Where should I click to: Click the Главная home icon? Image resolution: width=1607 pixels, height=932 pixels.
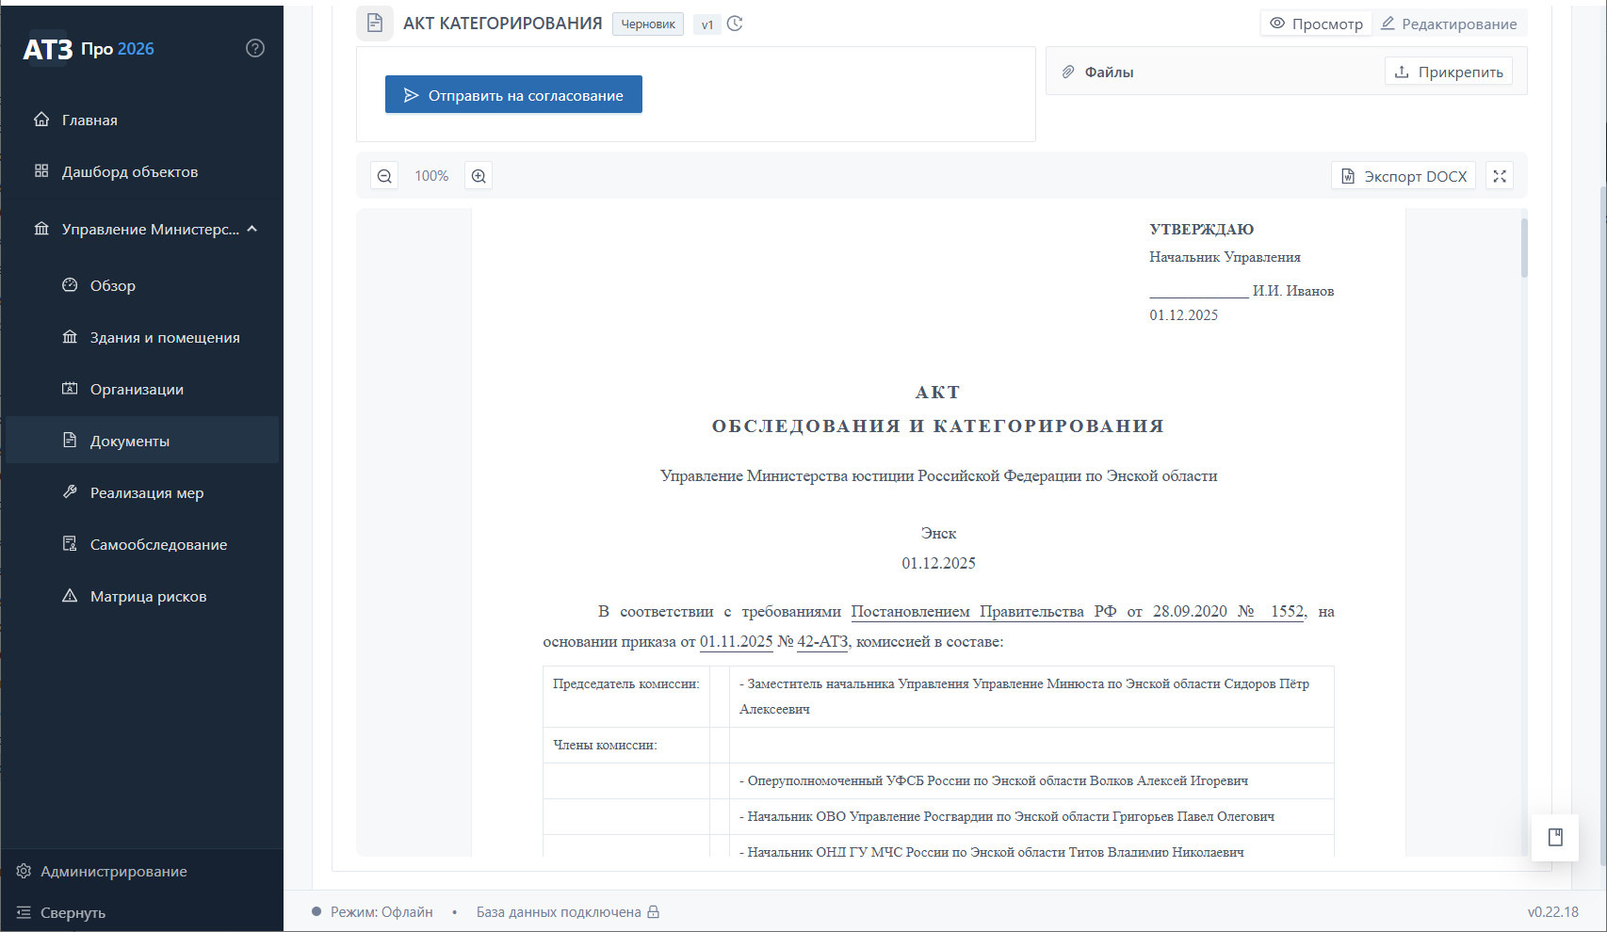(x=41, y=120)
